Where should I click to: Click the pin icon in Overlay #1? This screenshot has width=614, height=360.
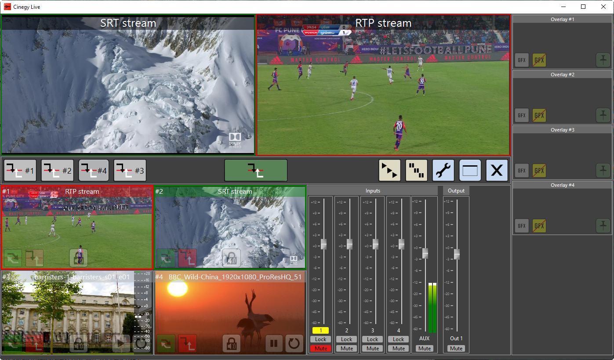[603, 60]
